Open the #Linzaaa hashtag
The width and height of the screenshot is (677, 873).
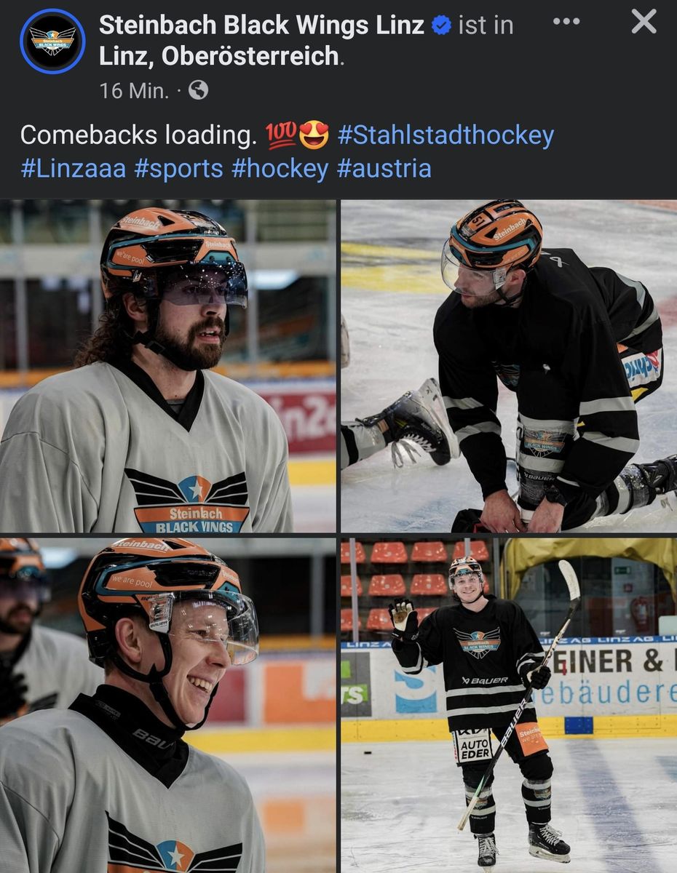74,169
